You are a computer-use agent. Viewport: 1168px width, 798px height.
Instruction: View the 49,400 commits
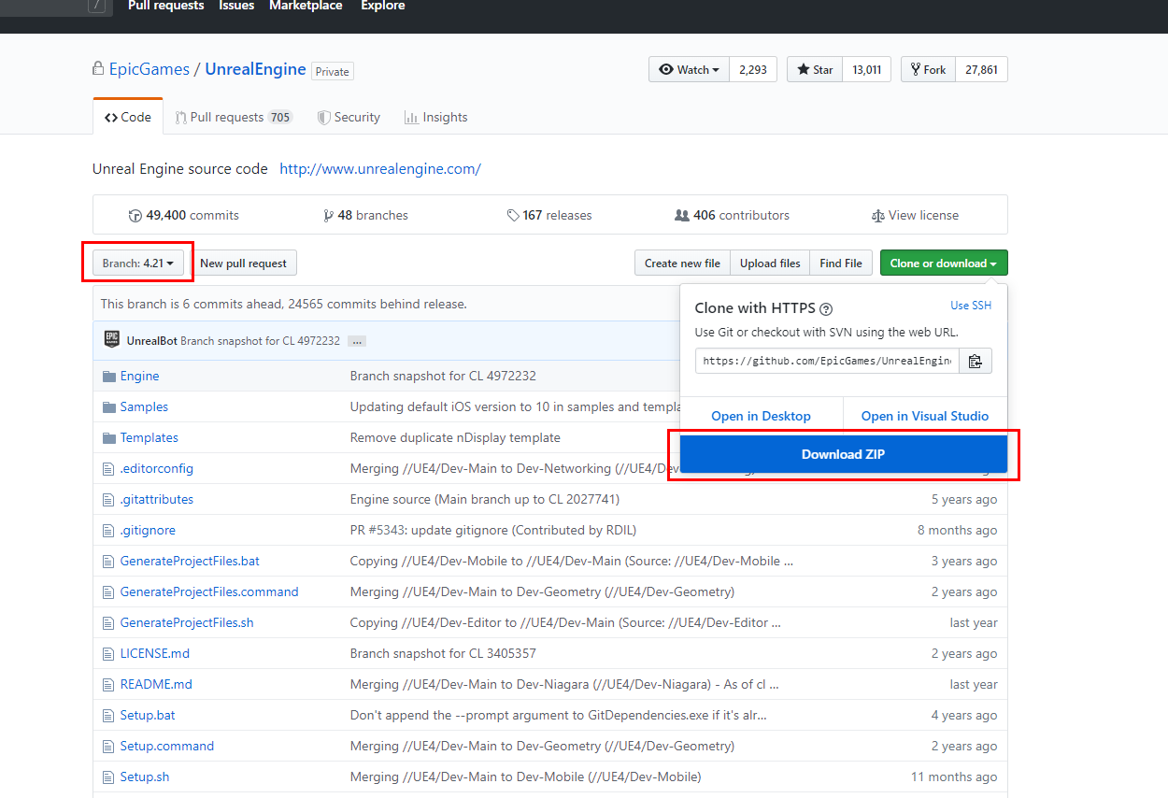tap(184, 215)
